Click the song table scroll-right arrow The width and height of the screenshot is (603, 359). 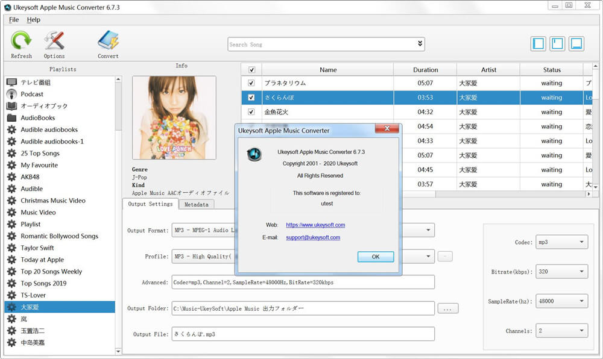click(589, 195)
